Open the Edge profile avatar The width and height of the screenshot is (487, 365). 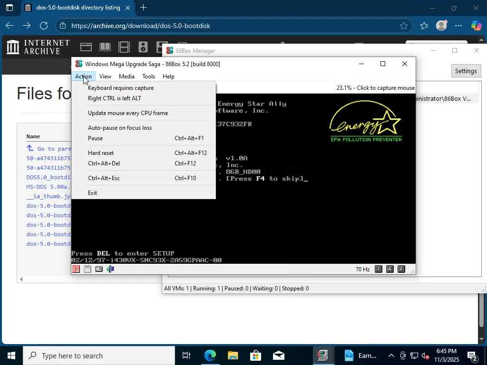[x=441, y=26]
